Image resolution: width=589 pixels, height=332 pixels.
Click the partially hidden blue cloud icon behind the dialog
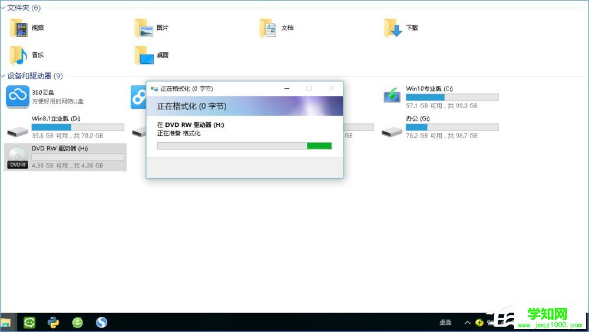(138, 97)
